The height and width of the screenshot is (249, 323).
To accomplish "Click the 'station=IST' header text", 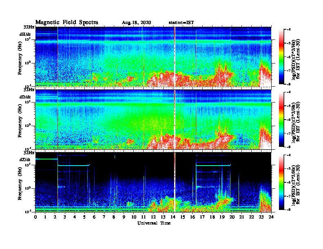I will coord(181,22).
